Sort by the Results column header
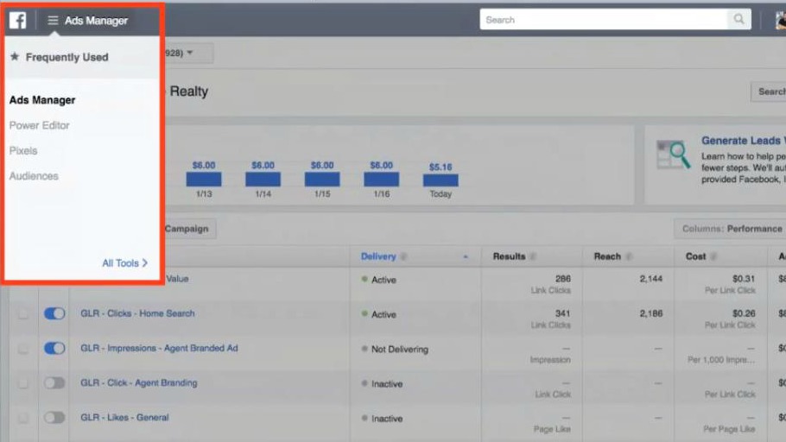The width and height of the screenshot is (786, 442). tap(509, 256)
